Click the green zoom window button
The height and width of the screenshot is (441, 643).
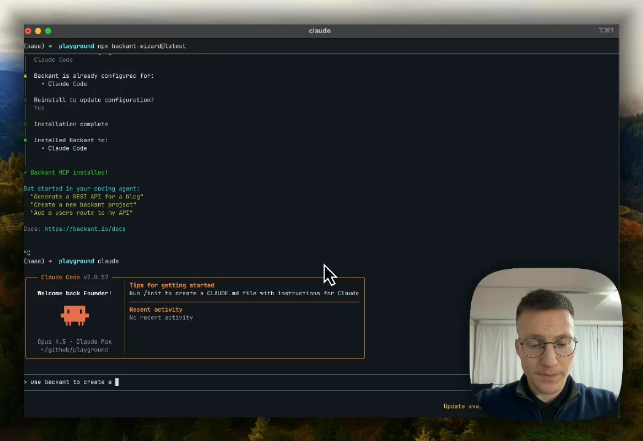[x=48, y=31]
